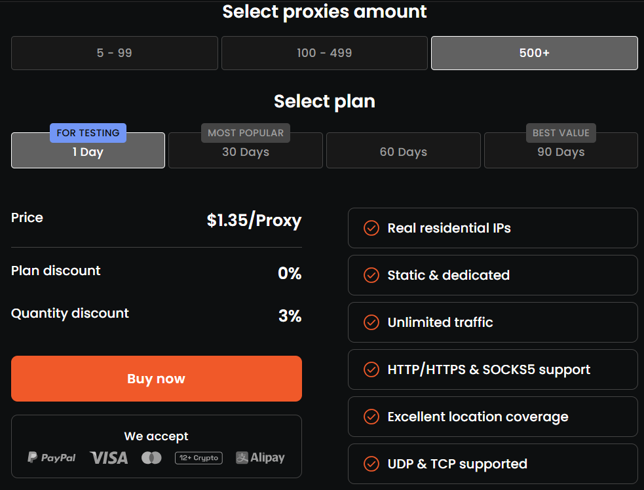This screenshot has width=644, height=490.
Task: Click the Alipay payment icon
Action: tap(261, 458)
